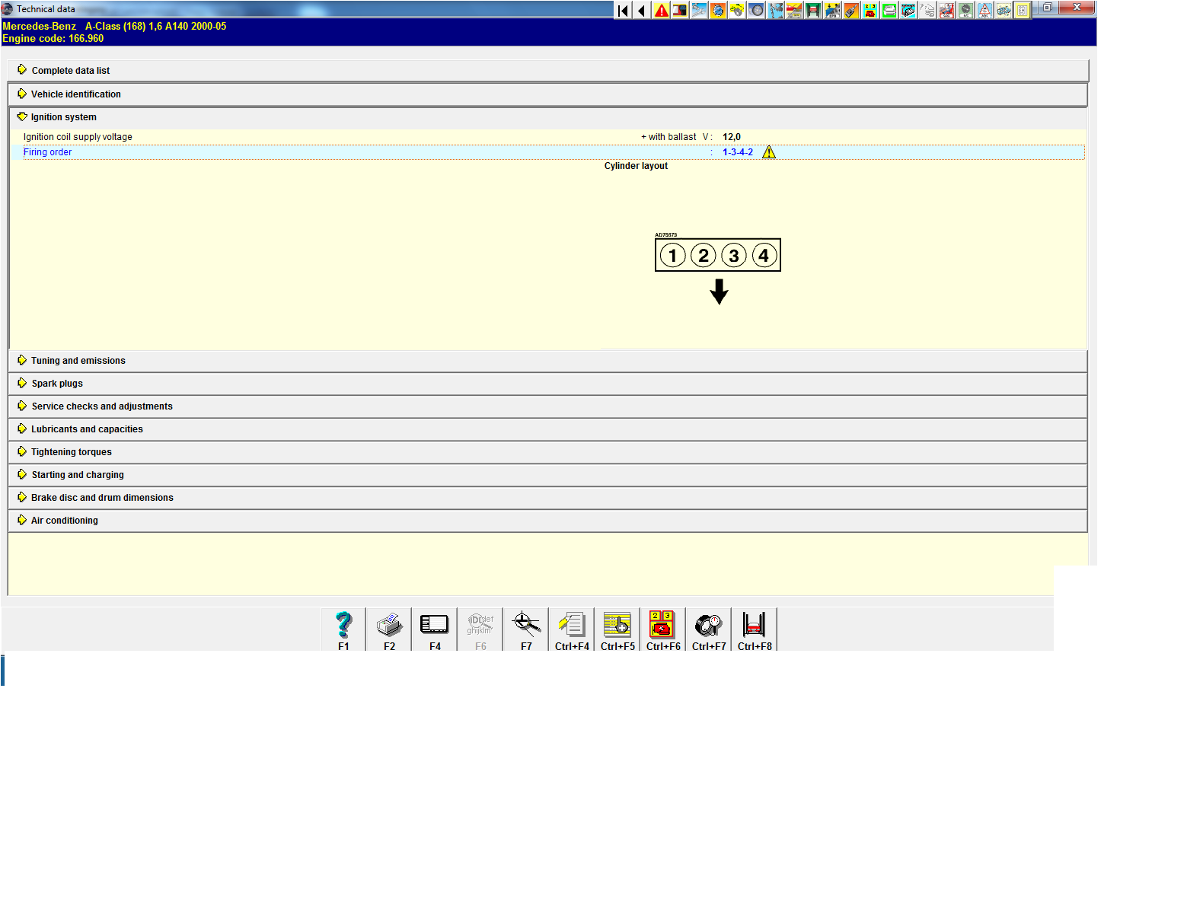Open help with the F1 question mark
Viewport: 1203px width, 905px height.
click(x=343, y=629)
